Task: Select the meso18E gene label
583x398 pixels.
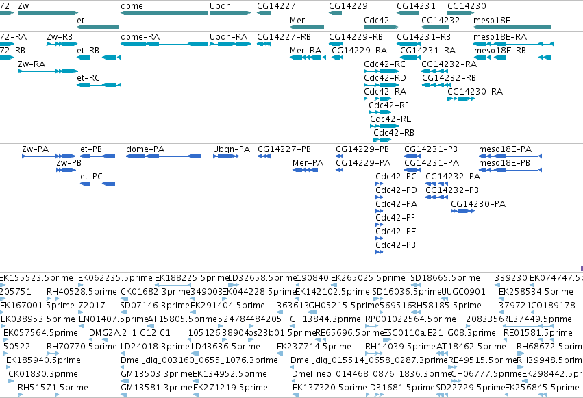Action: click(x=492, y=21)
